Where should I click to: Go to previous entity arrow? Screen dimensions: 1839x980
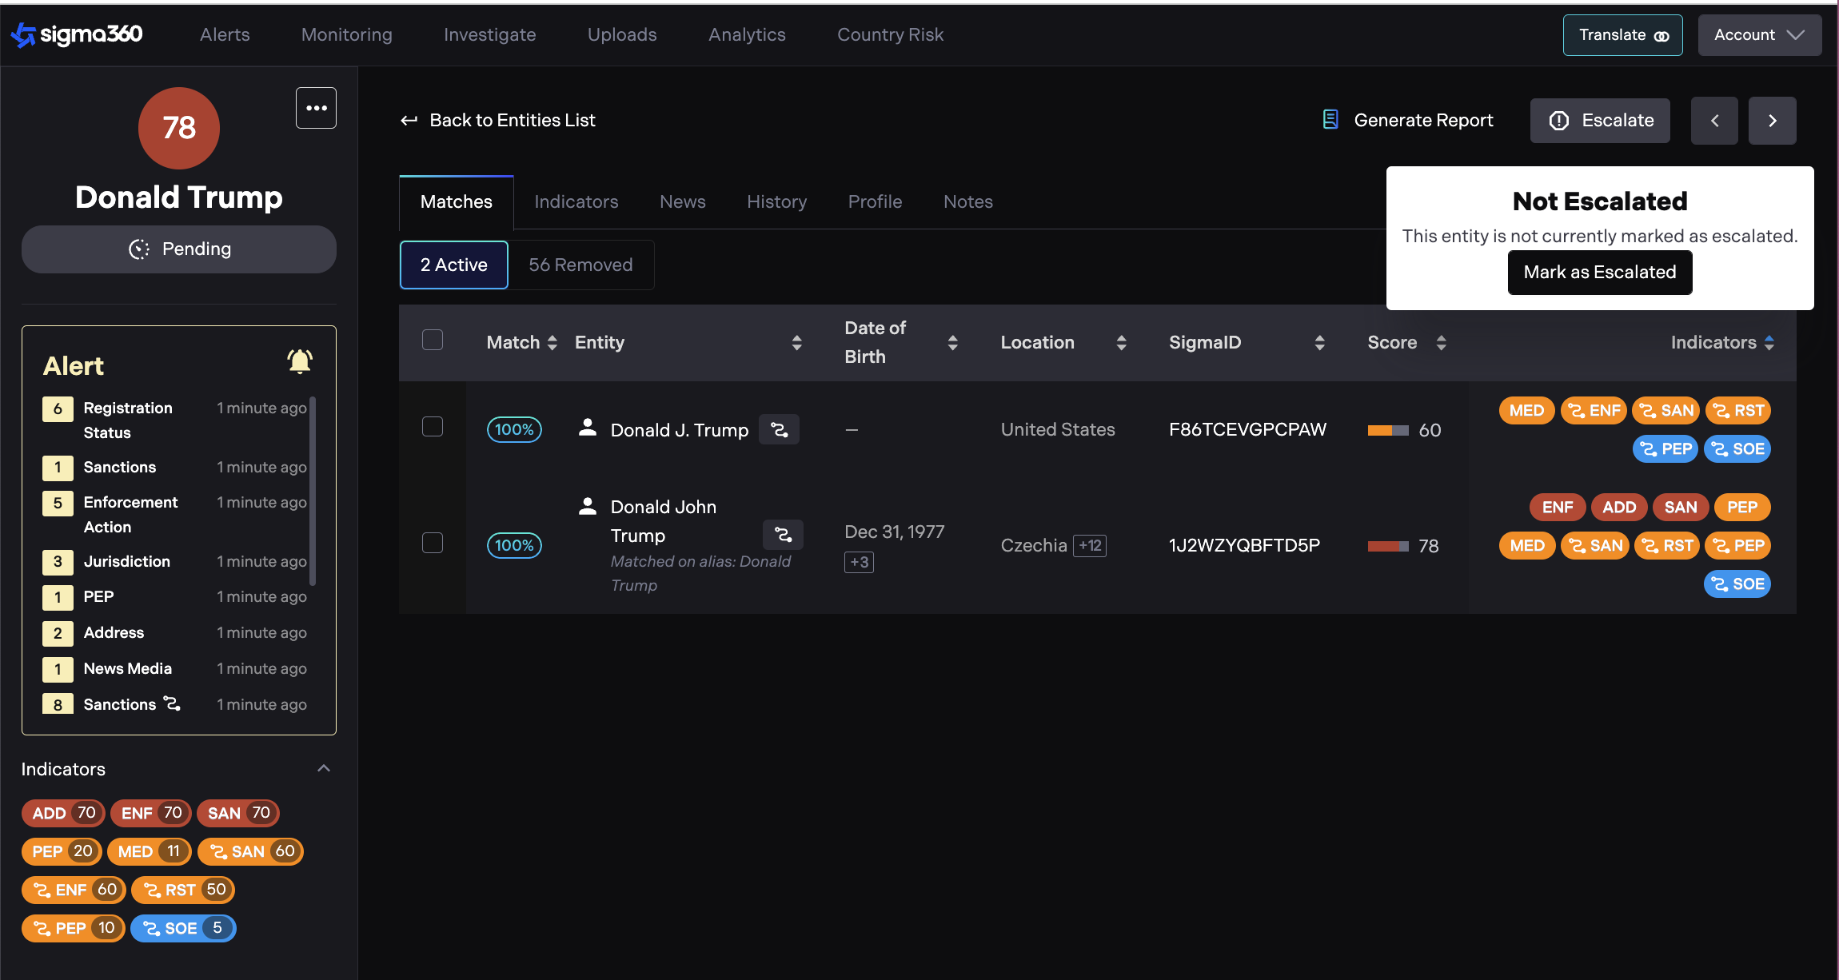click(1714, 121)
